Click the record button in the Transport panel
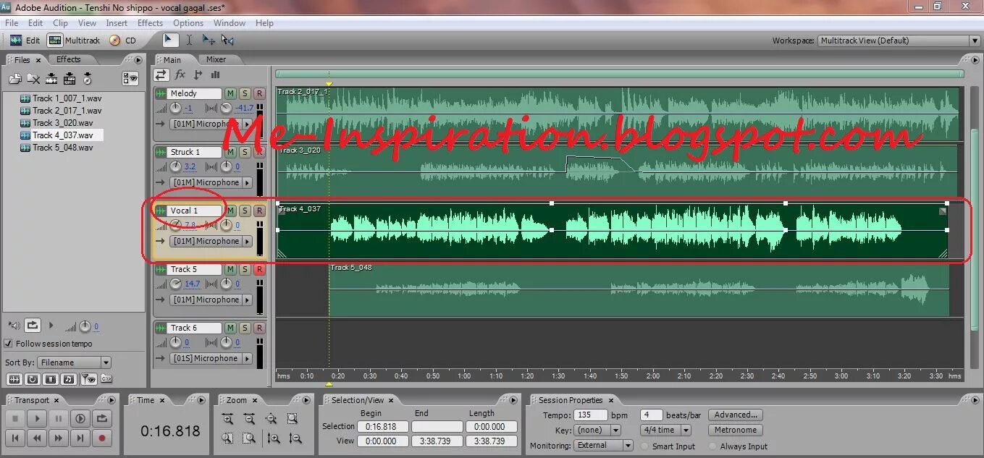This screenshot has height=458, width=984. 102,438
